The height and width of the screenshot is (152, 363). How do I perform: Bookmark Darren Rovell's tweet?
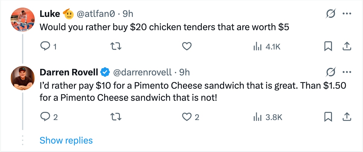328,117
